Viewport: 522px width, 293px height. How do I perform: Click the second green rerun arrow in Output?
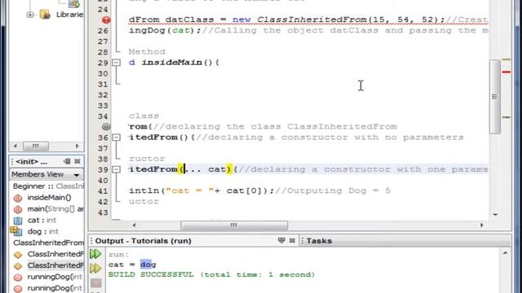pos(95,268)
